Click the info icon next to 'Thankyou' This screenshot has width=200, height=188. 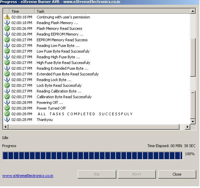[x=7, y=119]
